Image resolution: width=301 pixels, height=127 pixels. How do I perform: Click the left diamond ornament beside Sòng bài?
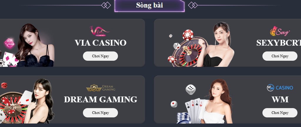click(x=106, y=5)
